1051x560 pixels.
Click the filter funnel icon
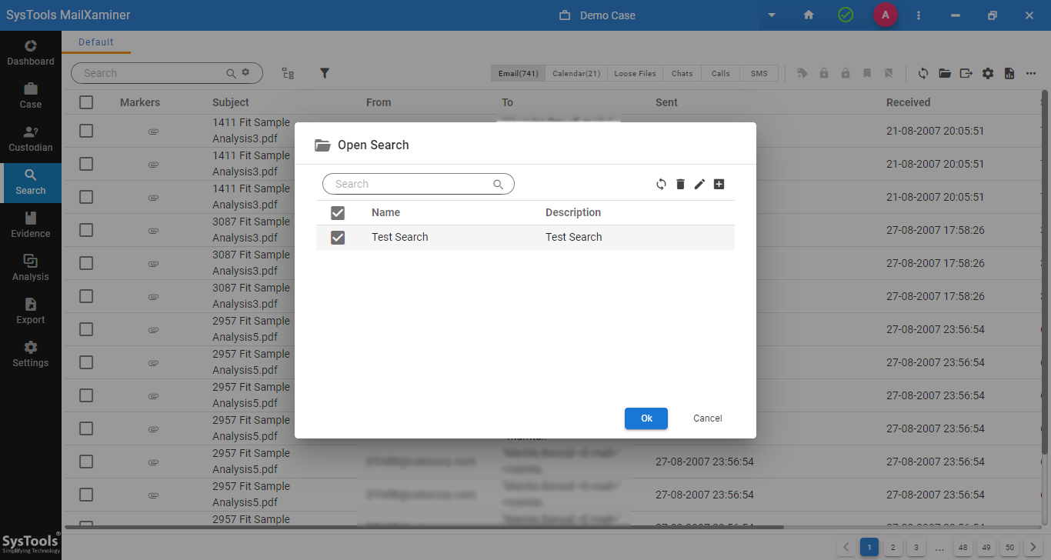325,73
